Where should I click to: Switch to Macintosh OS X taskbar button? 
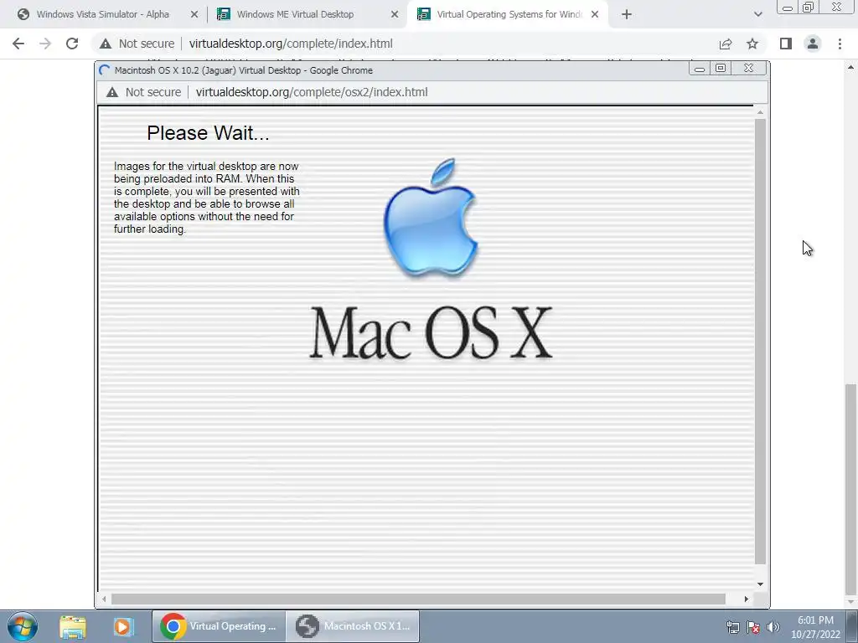pyautogui.click(x=353, y=626)
